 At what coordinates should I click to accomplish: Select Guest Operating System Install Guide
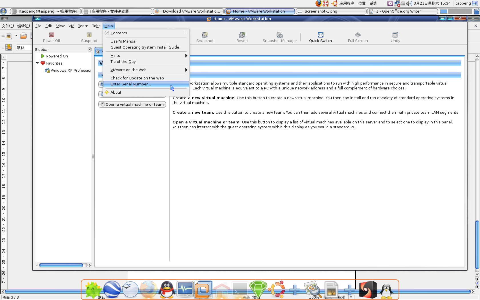(x=146, y=47)
